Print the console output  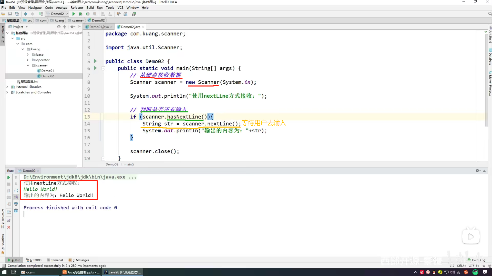16,204
